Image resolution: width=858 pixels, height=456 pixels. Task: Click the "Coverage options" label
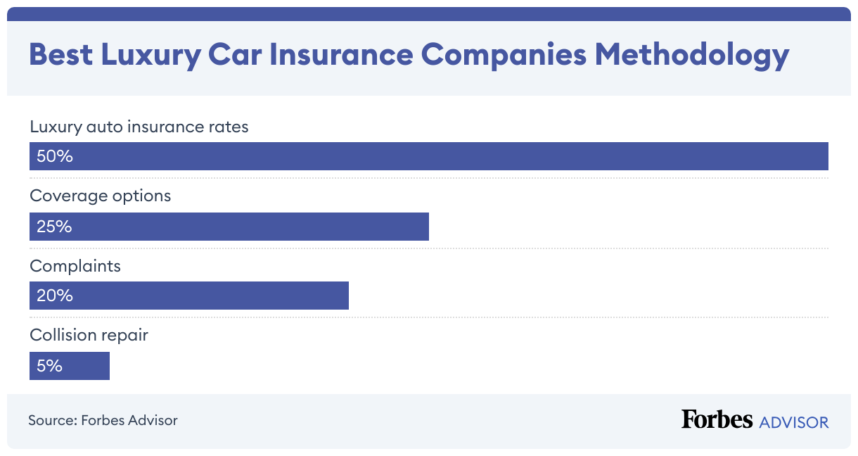click(x=101, y=196)
